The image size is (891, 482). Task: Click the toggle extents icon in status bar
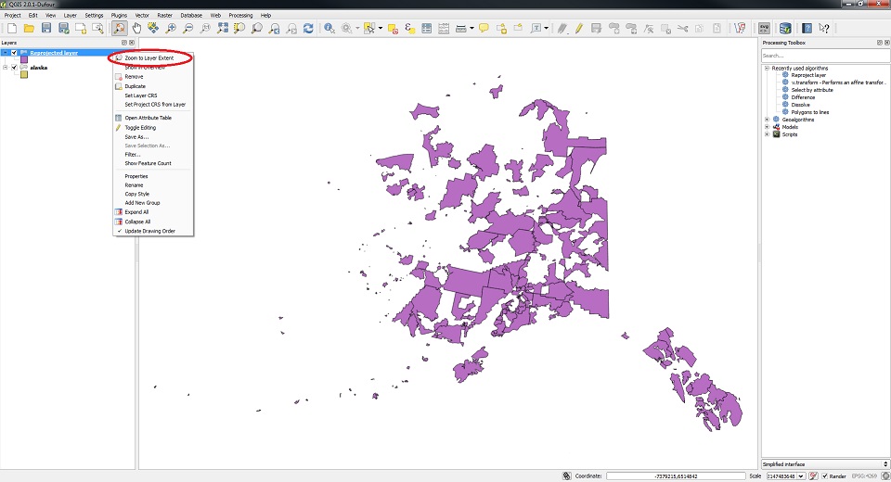click(566, 476)
